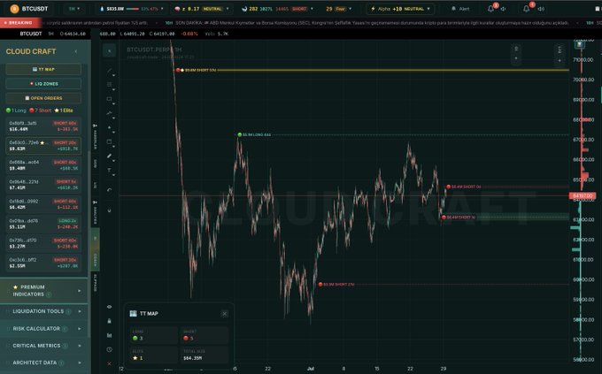Select the cursor tool atop the drawing toolbar
The image size is (602, 374).
coord(110,50)
